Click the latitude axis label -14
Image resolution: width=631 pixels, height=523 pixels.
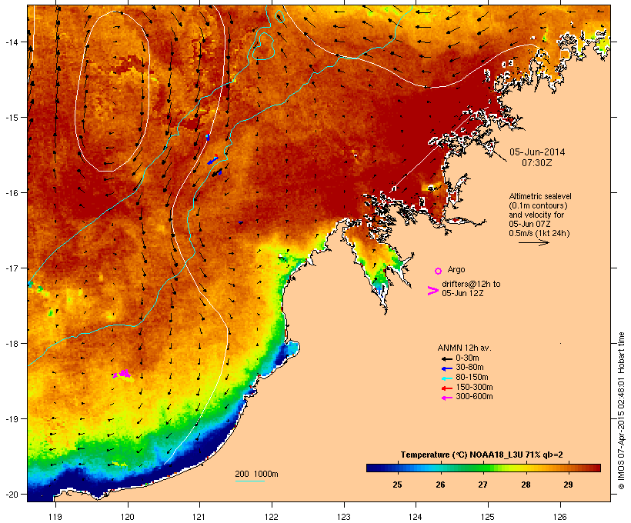click(x=12, y=42)
